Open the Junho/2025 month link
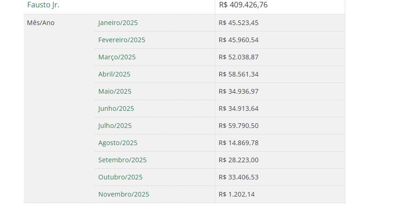This screenshot has height=204, width=395. (116, 108)
